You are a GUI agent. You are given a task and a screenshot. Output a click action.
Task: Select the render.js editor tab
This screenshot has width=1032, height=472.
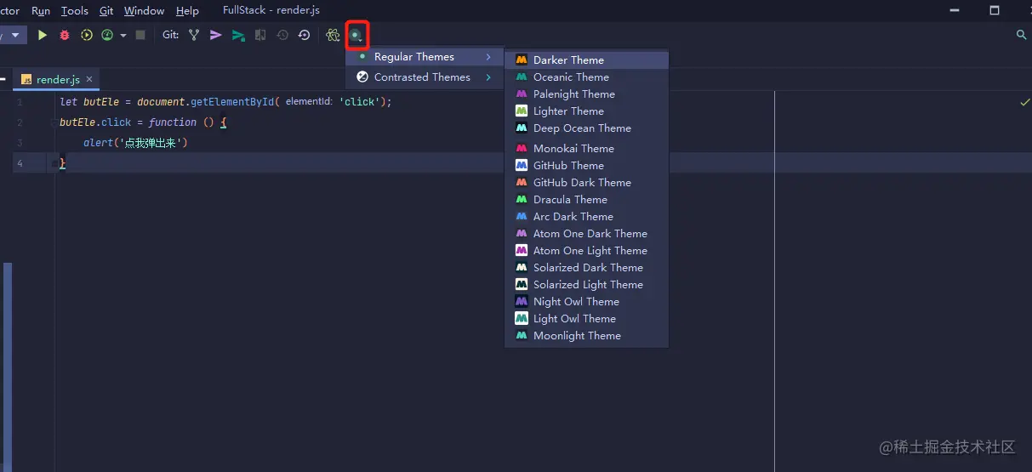pyautogui.click(x=57, y=79)
